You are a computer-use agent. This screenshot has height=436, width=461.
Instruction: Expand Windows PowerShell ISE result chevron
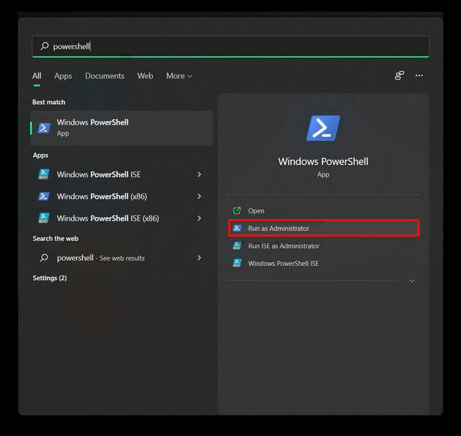point(199,174)
